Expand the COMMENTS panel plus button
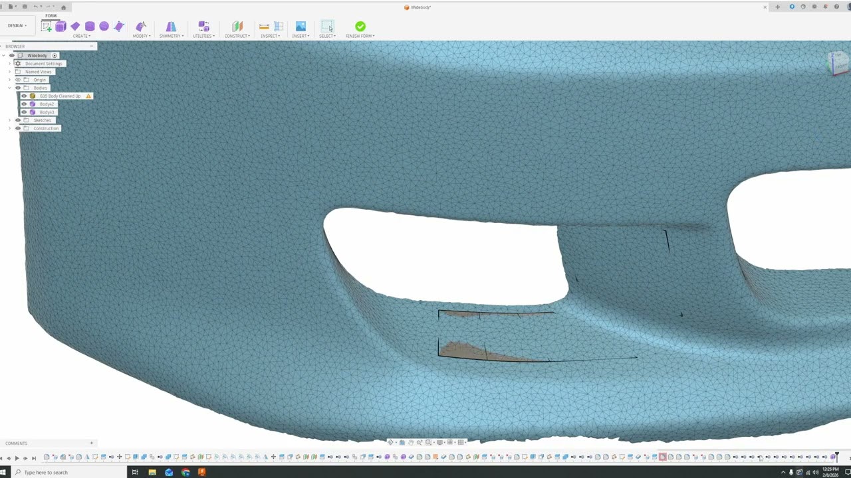 (x=92, y=443)
